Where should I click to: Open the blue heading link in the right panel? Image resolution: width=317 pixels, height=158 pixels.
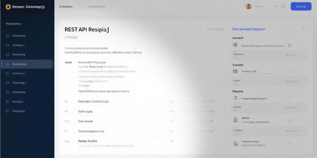coord(249,29)
